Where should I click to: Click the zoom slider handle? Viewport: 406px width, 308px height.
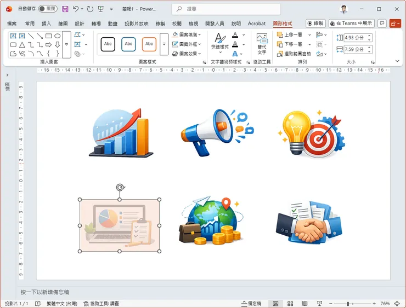348,304
